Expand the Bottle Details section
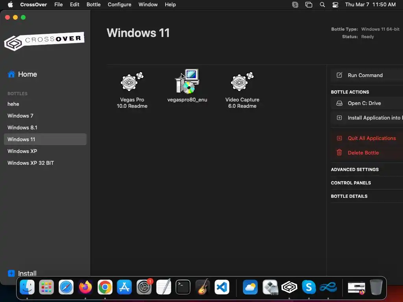Viewport: 403px width, 302px height. point(349,196)
